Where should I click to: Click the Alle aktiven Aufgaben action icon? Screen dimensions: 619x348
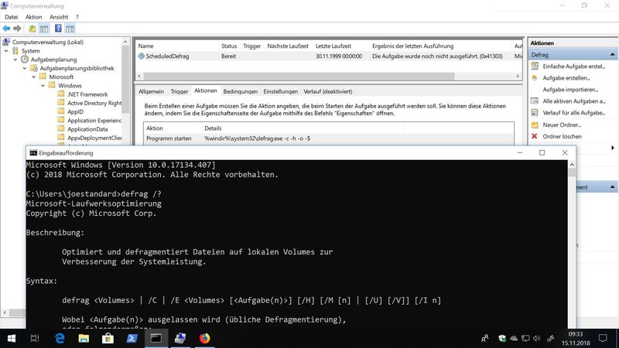click(x=535, y=101)
